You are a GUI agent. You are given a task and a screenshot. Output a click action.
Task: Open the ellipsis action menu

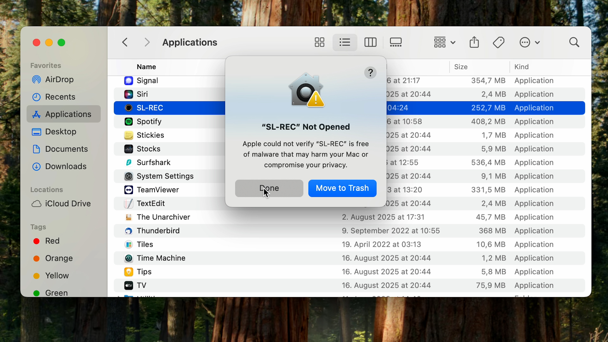click(x=529, y=42)
